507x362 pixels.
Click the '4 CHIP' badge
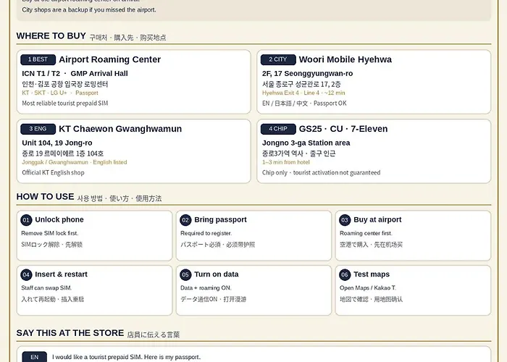tap(278, 129)
